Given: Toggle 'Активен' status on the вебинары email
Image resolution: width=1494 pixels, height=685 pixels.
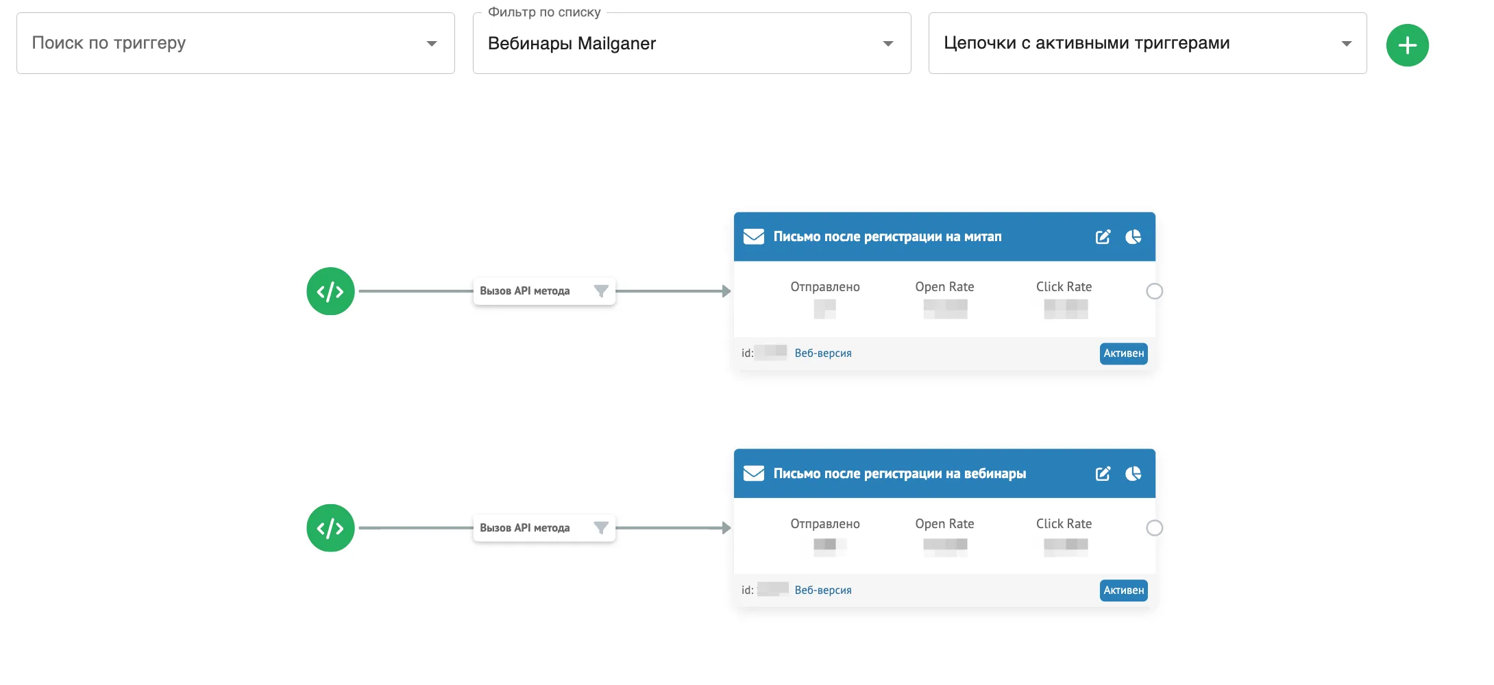Looking at the screenshot, I should pos(1123,590).
